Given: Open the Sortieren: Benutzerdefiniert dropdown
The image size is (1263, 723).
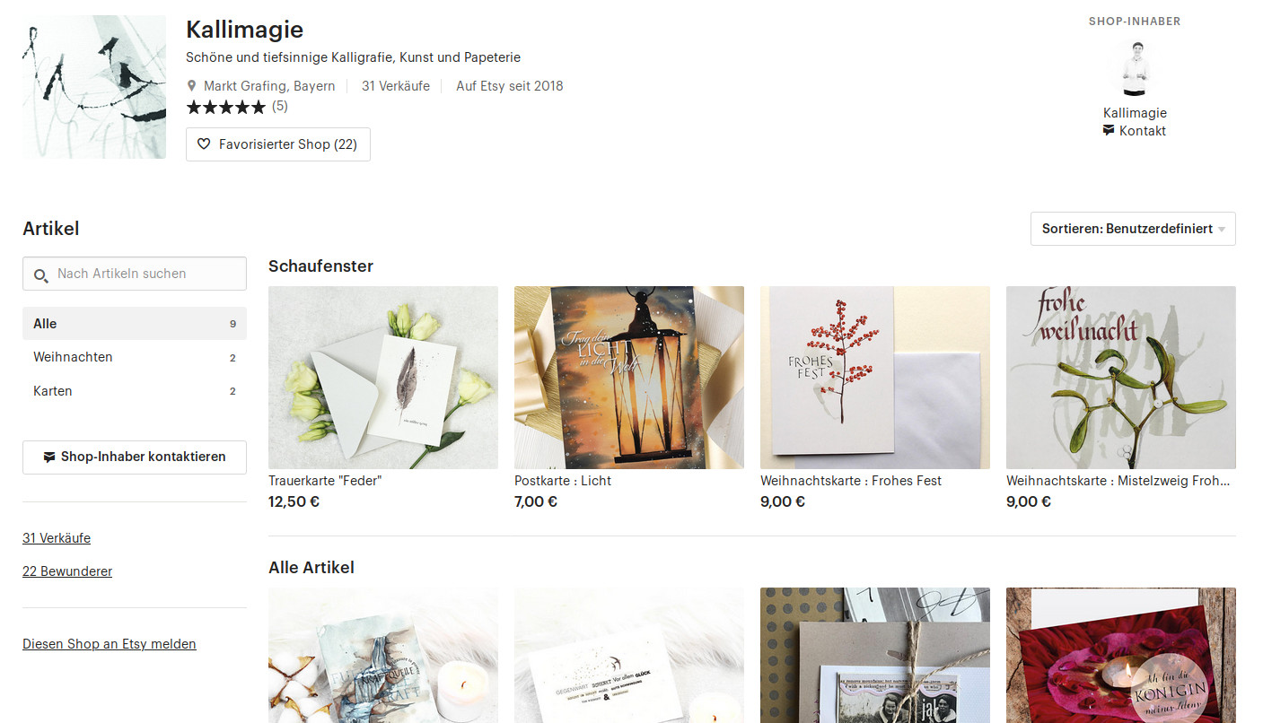Looking at the screenshot, I should click(x=1133, y=229).
